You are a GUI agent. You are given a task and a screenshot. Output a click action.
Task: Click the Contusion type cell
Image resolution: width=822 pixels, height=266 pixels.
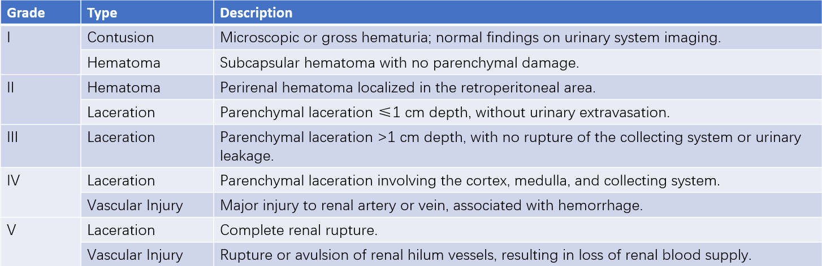(120, 38)
